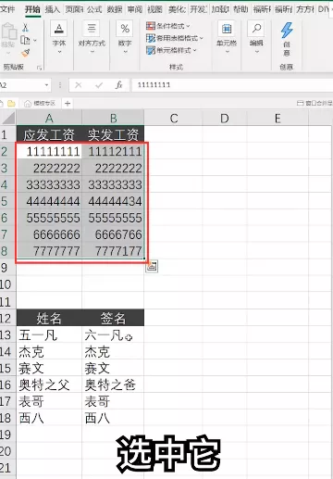
Task: Select cell containing 奥特之爸
Action: click(113, 384)
